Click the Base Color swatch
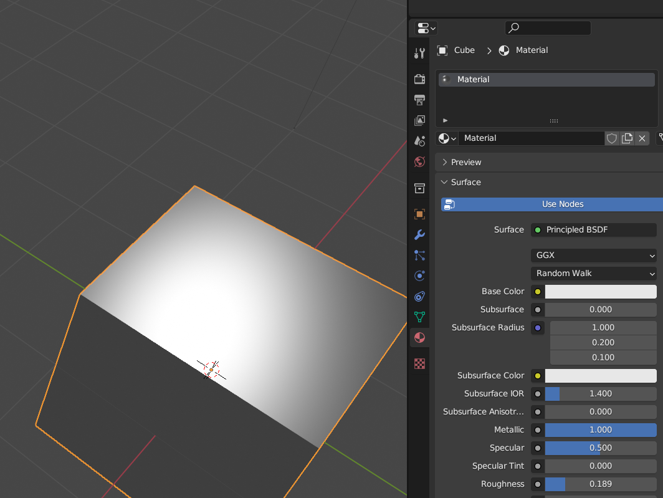The width and height of the screenshot is (663, 498). [x=600, y=292]
